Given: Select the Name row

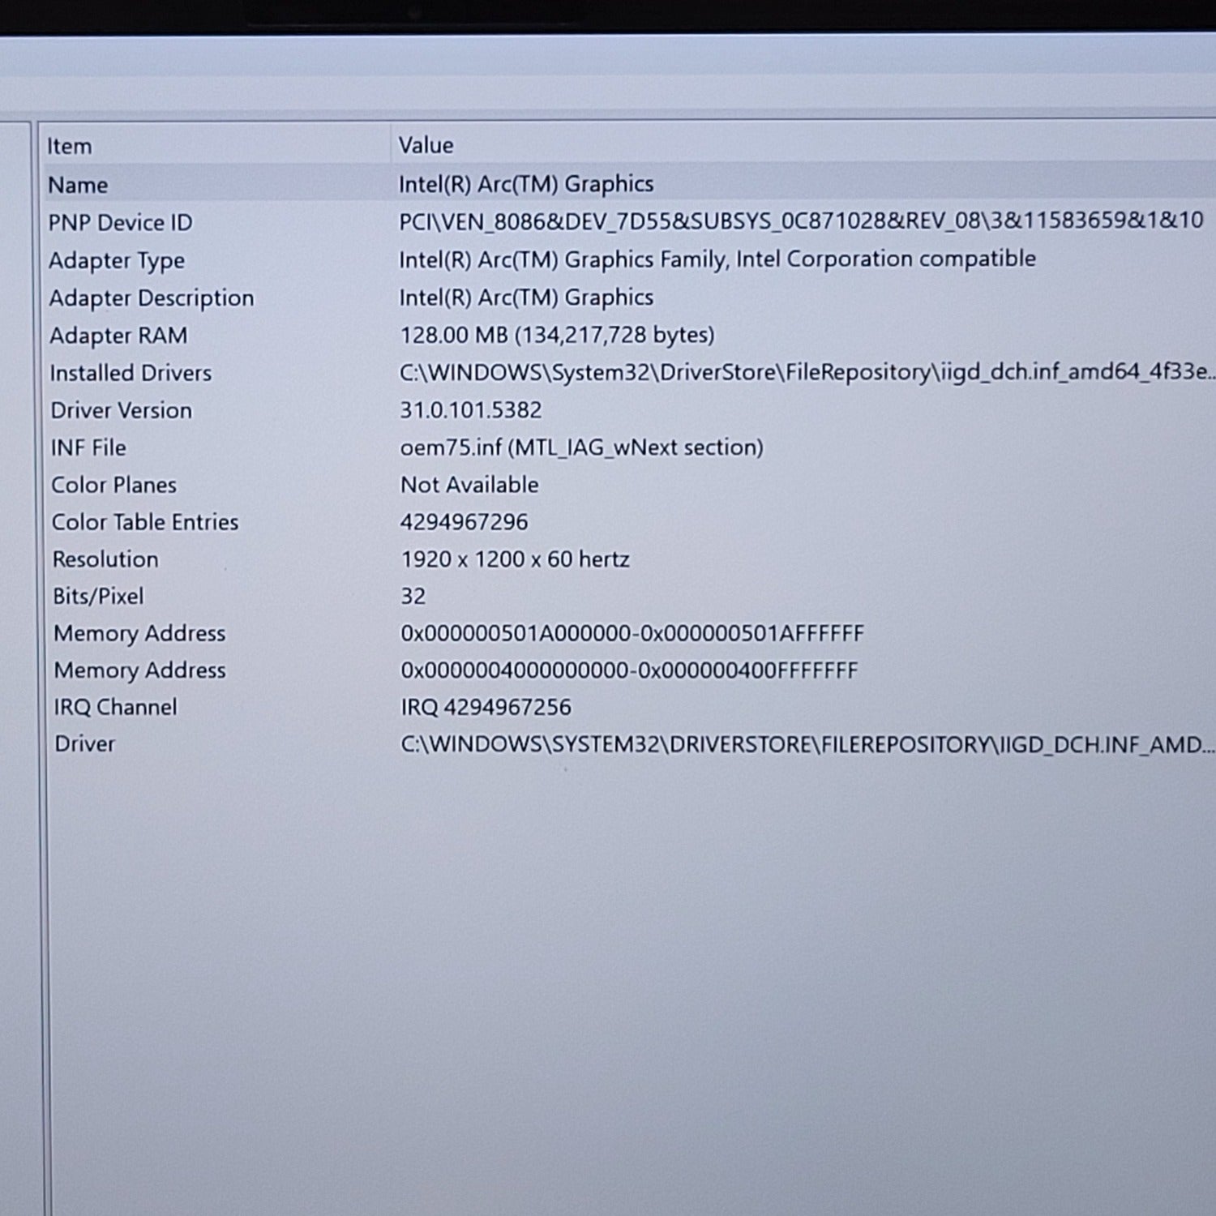Looking at the screenshot, I should [x=78, y=185].
